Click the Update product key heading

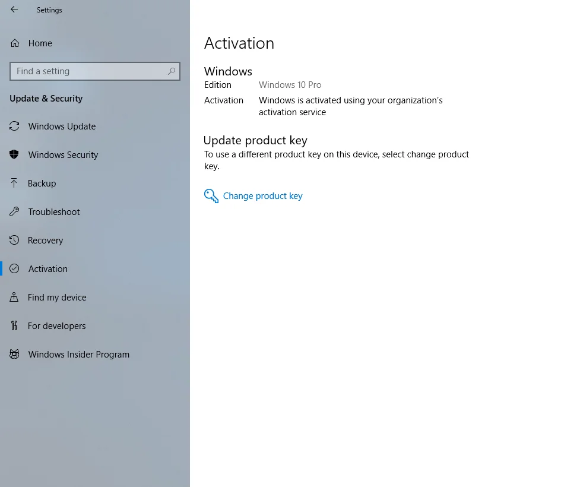click(255, 141)
